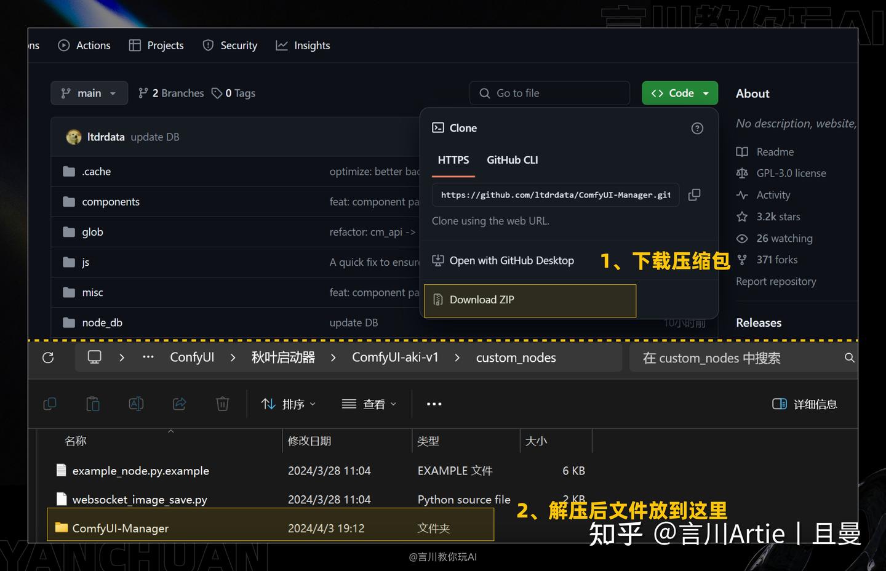The height and width of the screenshot is (571, 886).
Task: Select the GitHub CLI clone tab
Action: [x=513, y=160]
